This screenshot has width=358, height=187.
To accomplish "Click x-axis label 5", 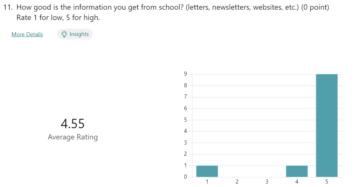I will (x=327, y=182).
